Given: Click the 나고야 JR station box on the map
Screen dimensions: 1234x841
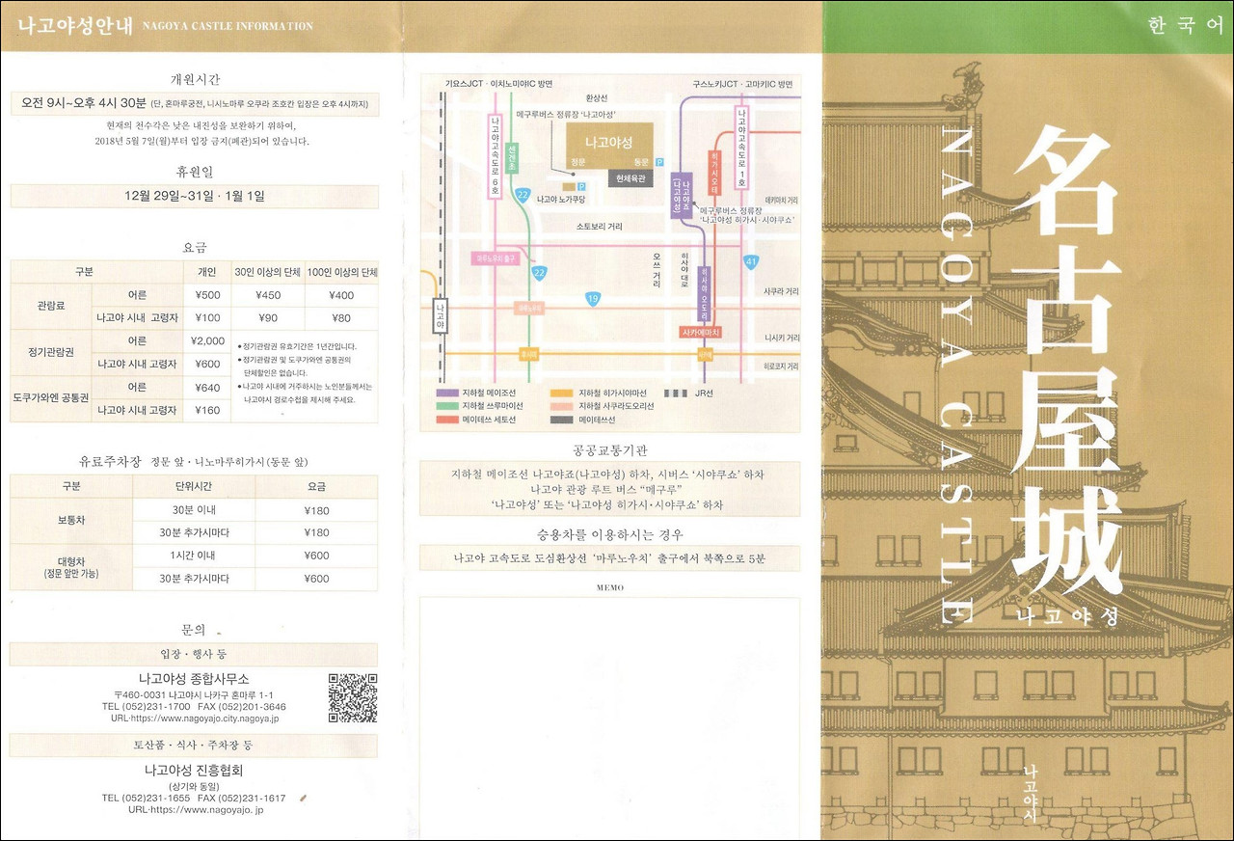Looking at the screenshot, I should [440, 316].
